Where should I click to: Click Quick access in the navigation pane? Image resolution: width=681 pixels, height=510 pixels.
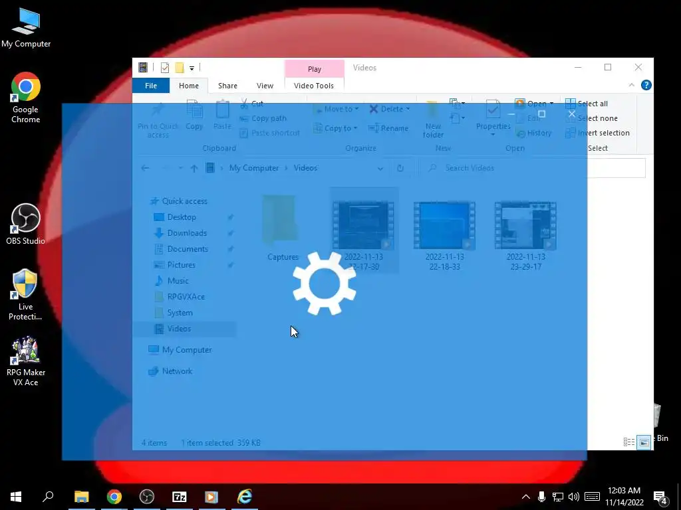(x=185, y=201)
